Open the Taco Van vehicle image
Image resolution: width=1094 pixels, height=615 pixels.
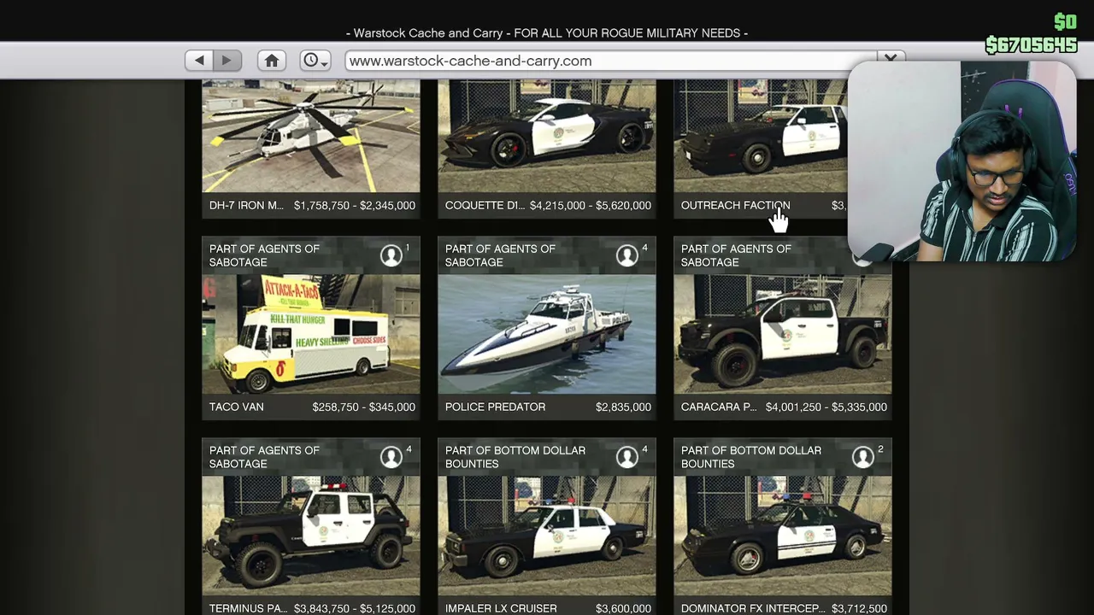tap(311, 334)
